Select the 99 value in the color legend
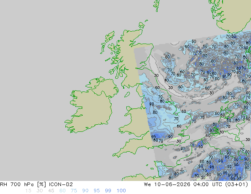 (108, 191)
